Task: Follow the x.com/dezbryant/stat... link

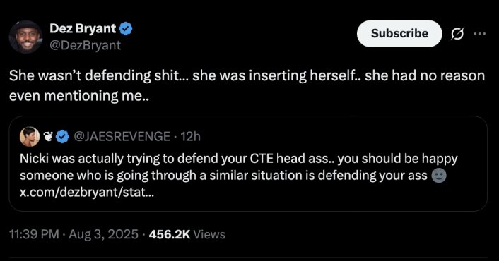Action: coord(86,192)
